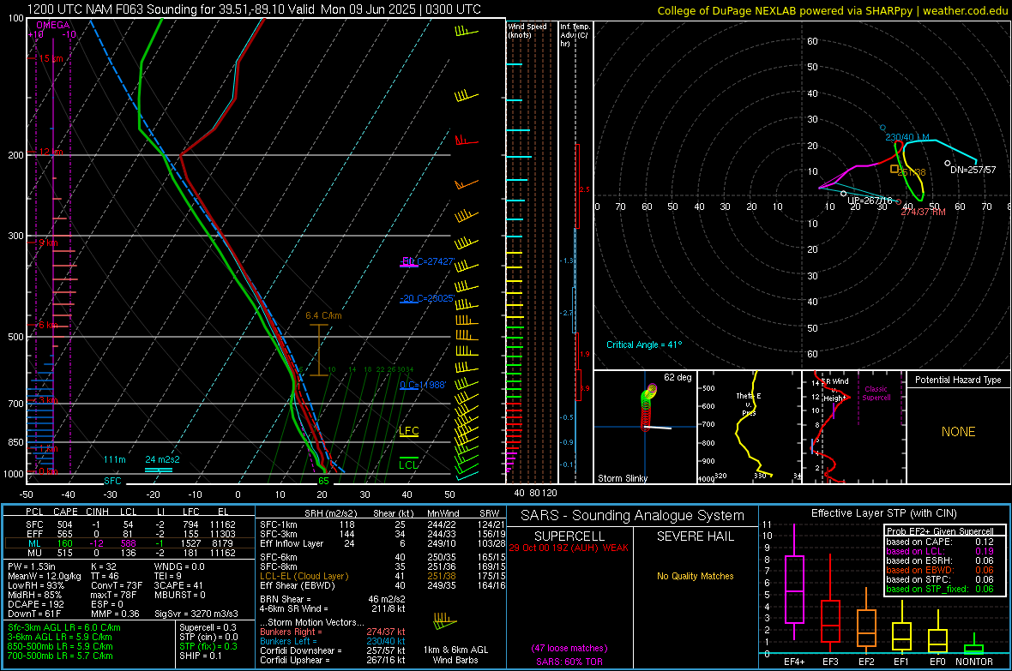The width and height of the screenshot is (1012, 671).
Task: Click the BRN Shear = label
Action: (x=286, y=599)
